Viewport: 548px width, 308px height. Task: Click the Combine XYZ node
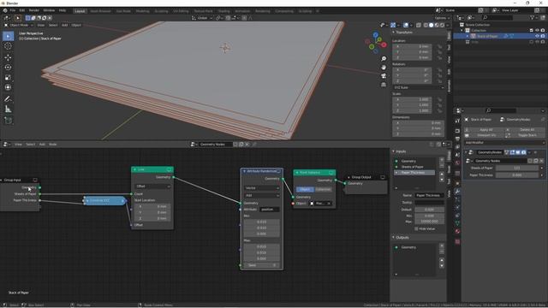(104, 200)
